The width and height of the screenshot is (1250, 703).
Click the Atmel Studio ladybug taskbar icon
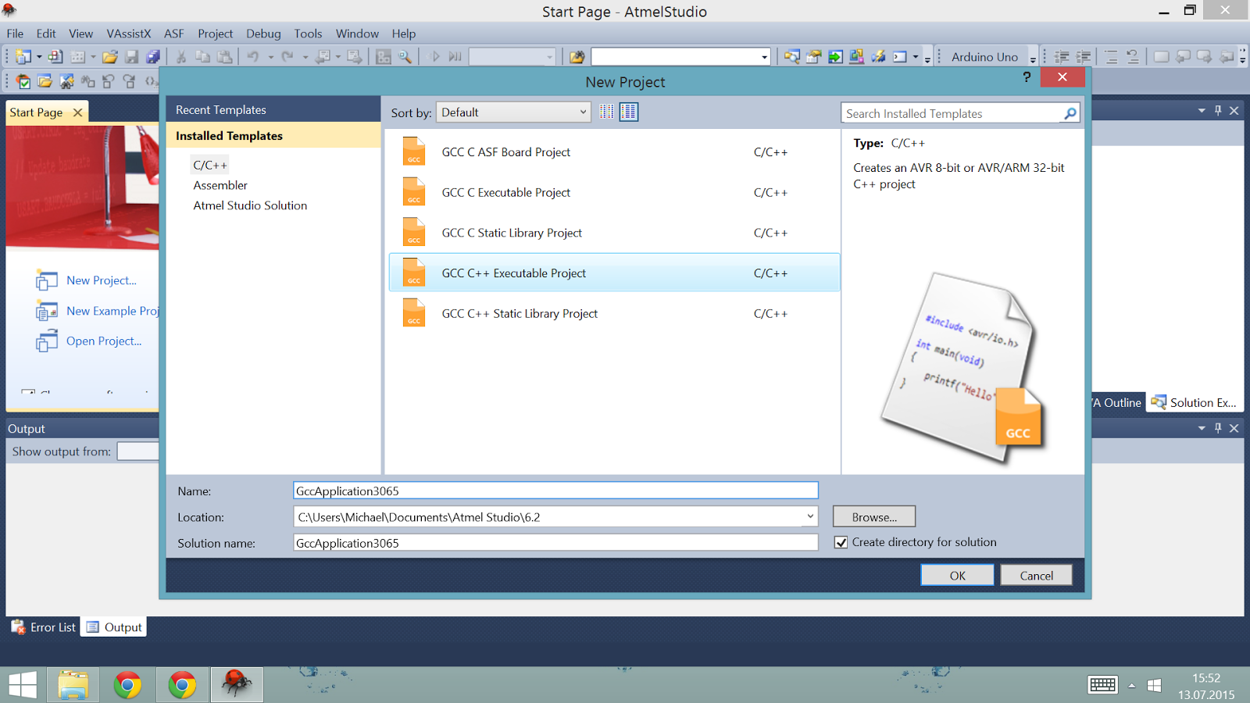pos(237,685)
